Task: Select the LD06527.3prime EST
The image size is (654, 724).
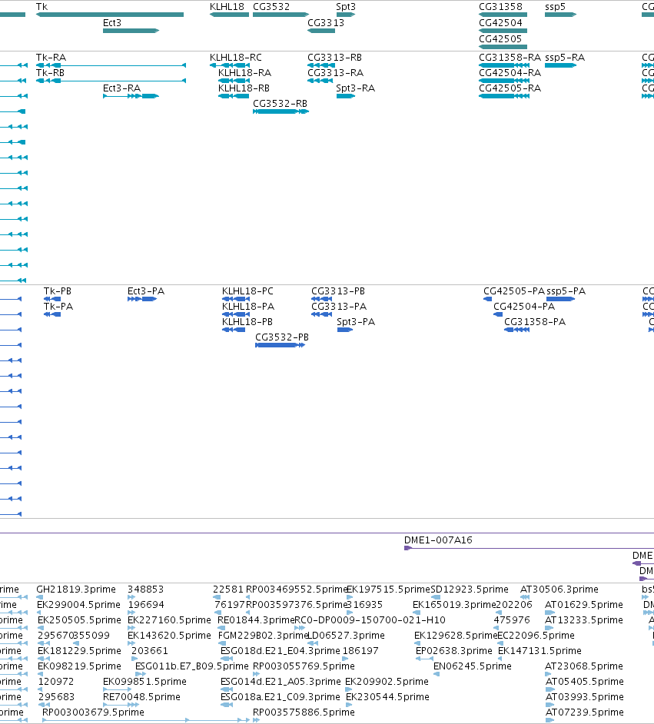Action: [x=311, y=643]
